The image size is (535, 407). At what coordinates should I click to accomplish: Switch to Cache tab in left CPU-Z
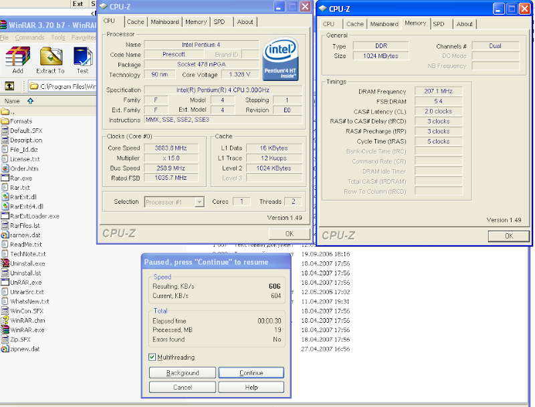(136, 22)
